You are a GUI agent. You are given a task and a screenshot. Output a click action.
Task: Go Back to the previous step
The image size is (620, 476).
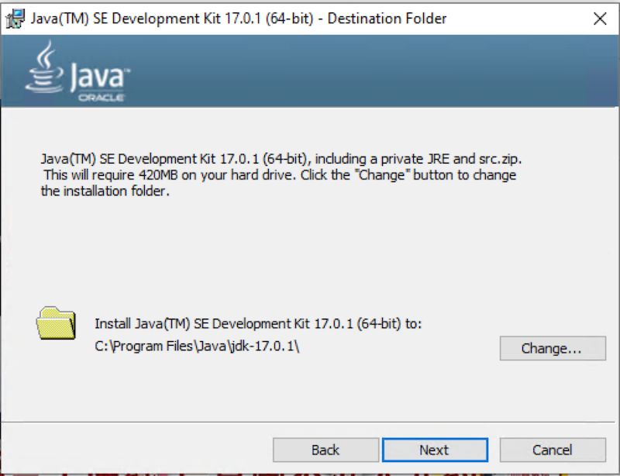click(325, 450)
